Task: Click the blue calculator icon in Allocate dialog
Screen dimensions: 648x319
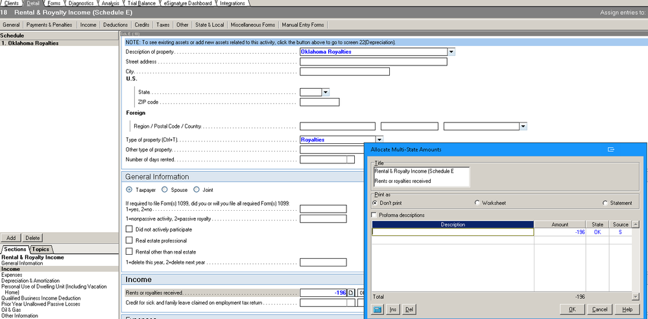Action: coord(379,309)
